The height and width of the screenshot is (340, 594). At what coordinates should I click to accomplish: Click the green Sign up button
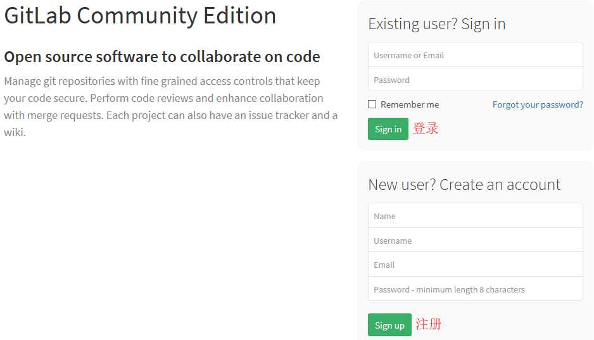coord(389,325)
